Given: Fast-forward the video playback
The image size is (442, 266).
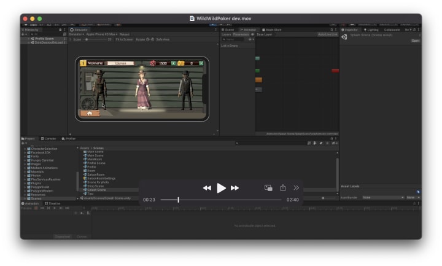Looking at the screenshot, I should (x=235, y=188).
